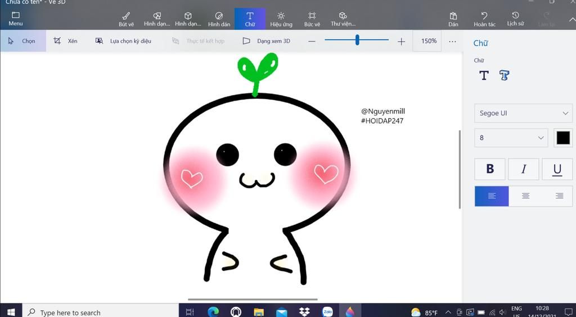Open the 3D shapes cube tool
The height and width of the screenshot is (317, 576).
coord(188,19)
